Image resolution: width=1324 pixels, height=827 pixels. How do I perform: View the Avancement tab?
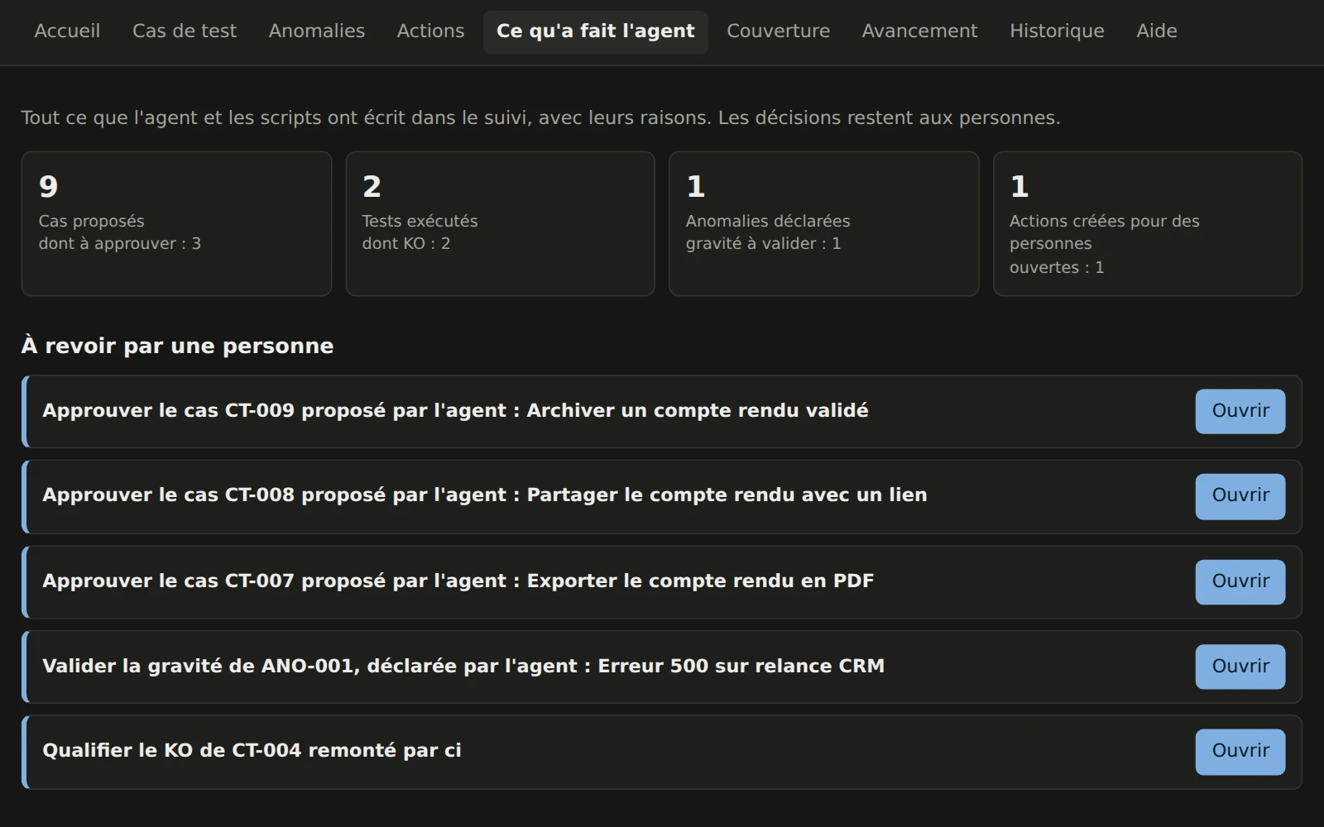(x=919, y=31)
